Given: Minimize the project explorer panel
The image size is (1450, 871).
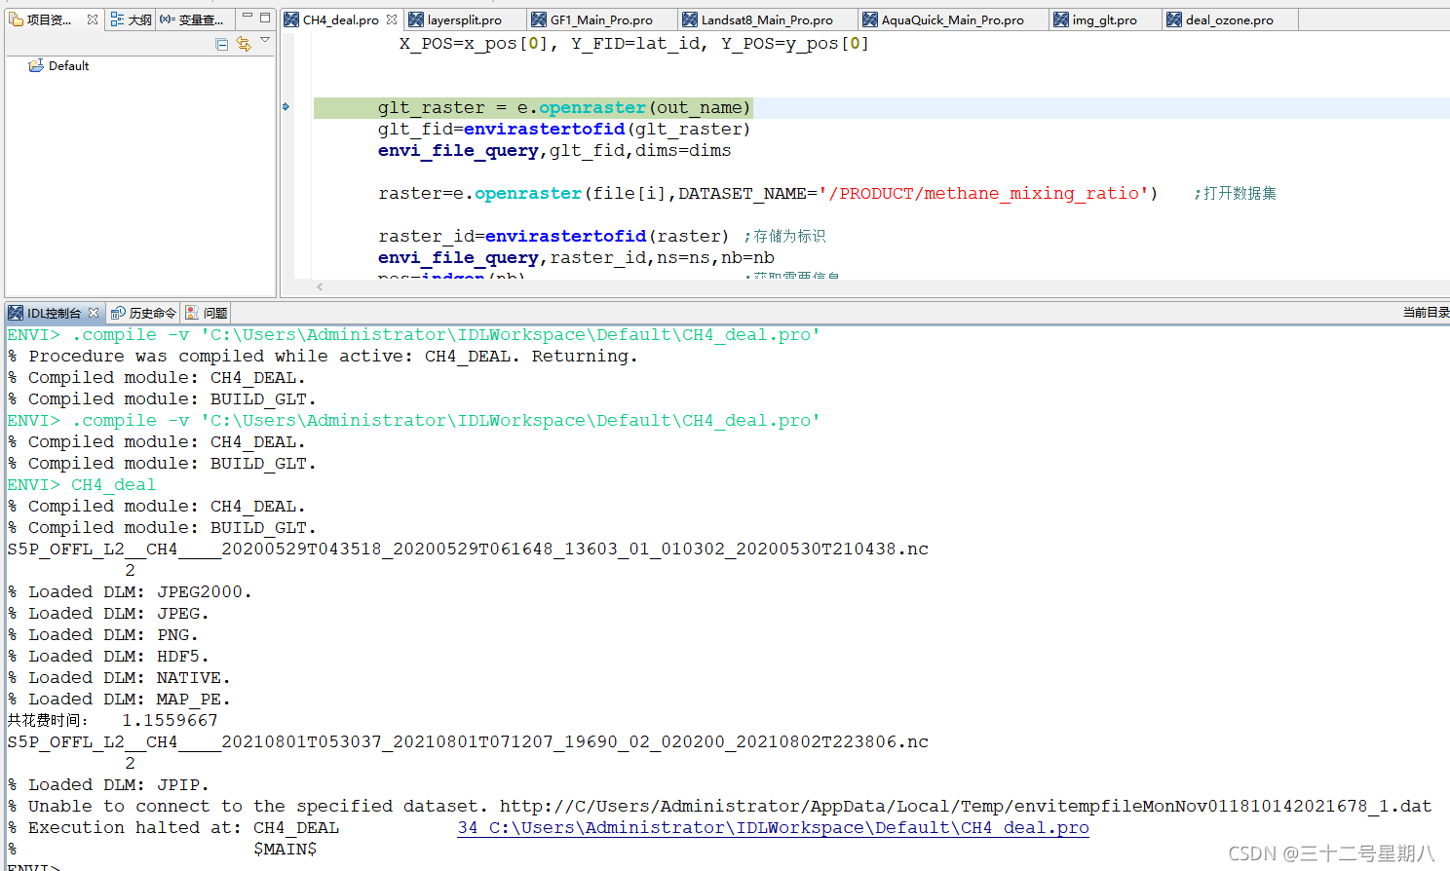Looking at the screenshot, I should pos(248,17).
